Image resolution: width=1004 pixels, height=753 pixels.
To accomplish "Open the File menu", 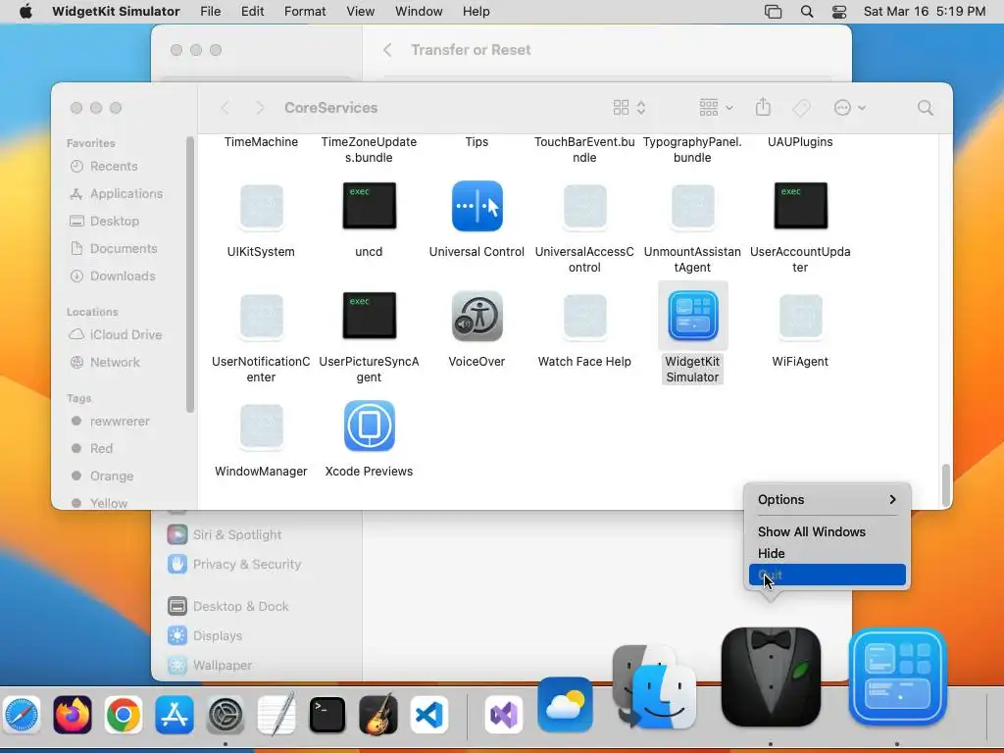I will click(x=210, y=12).
